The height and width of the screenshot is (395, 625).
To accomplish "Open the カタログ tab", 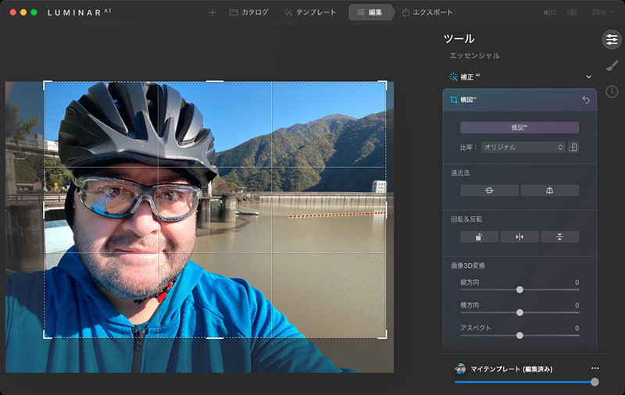I will pos(248,12).
